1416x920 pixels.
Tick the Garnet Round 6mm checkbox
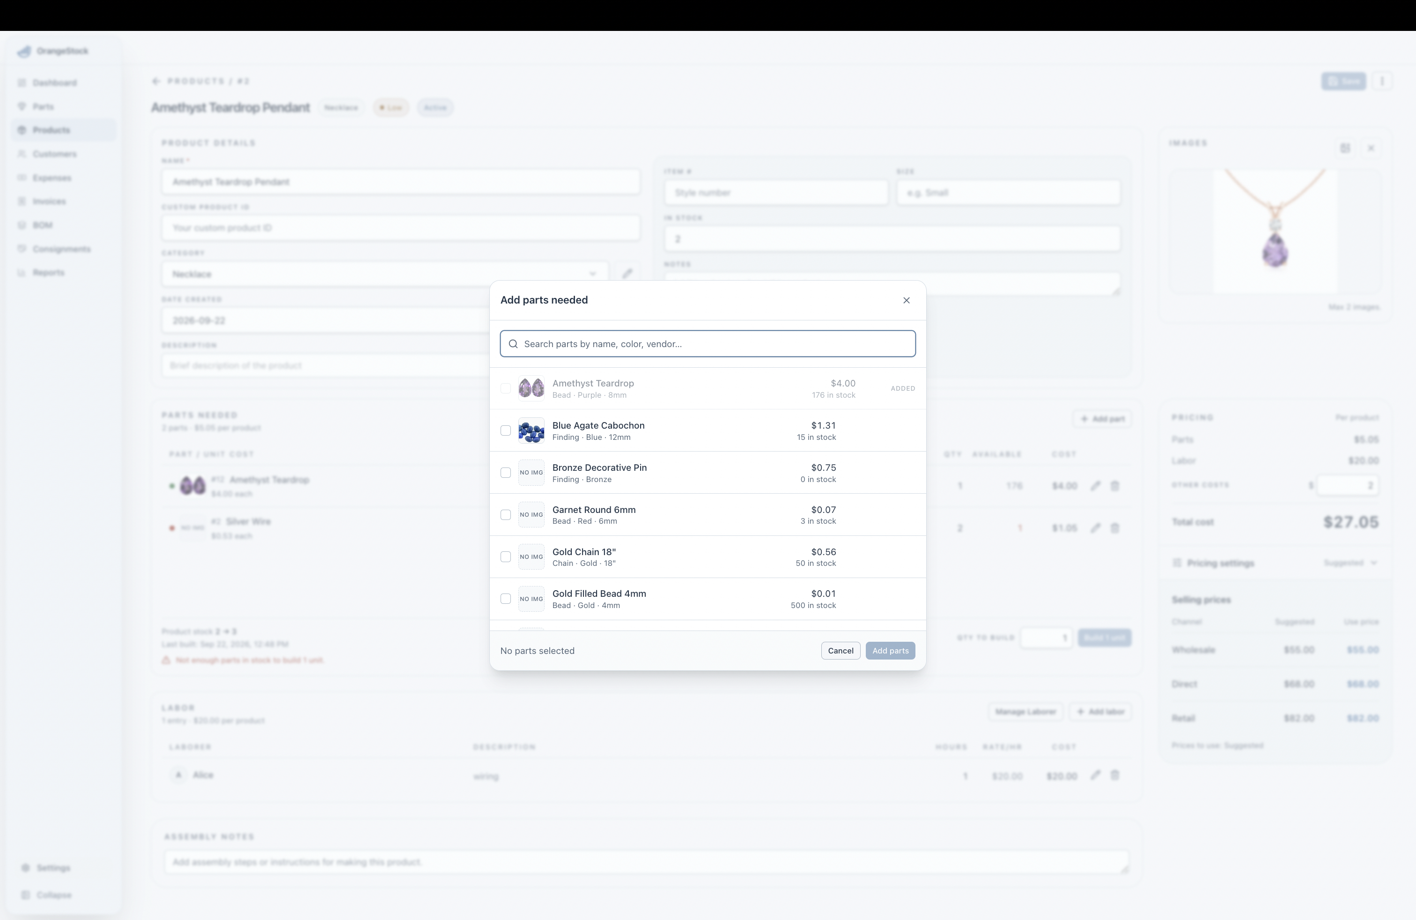point(506,515)
